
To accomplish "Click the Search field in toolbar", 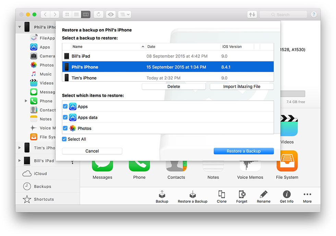I will tap(283, 14).
